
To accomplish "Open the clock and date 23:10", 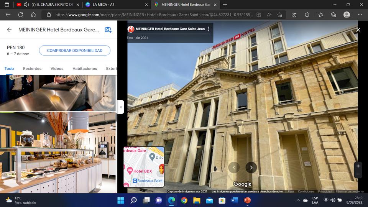I will pyautogui.click(x=354, y=200).
